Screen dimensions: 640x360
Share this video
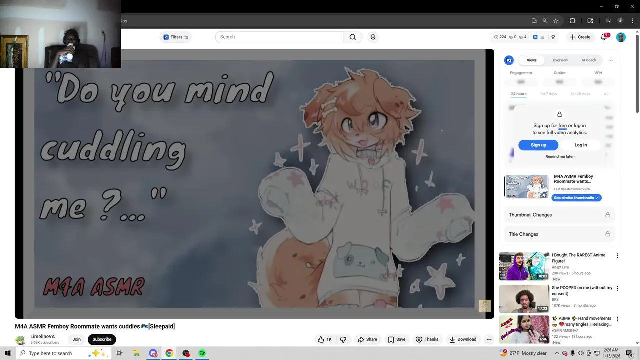click(x=367, y=339)
